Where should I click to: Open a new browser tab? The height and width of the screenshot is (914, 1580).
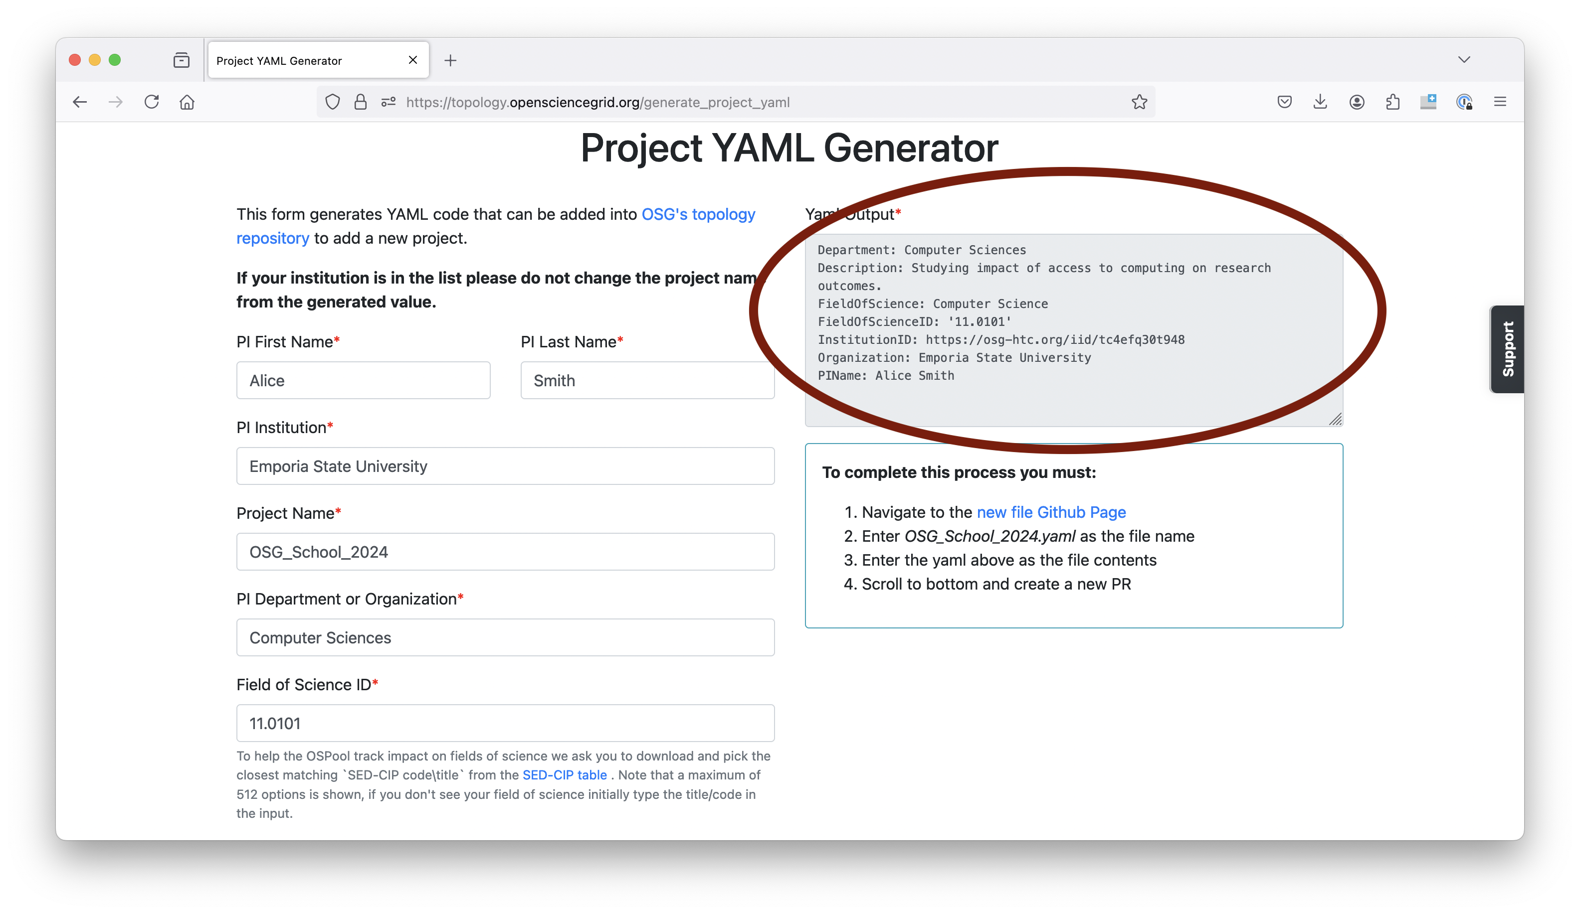pos(450,60)
